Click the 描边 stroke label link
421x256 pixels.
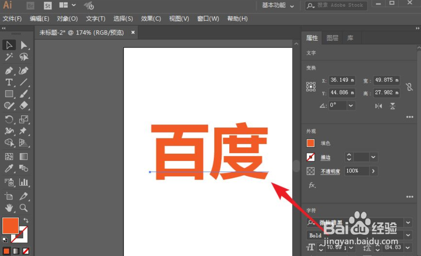[325, 158]
